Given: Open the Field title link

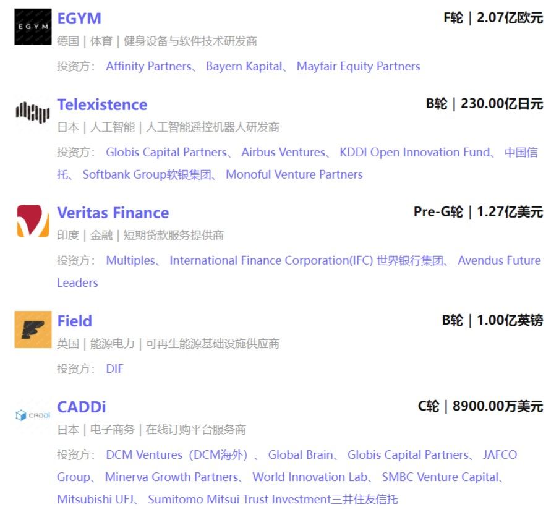Looking at the screenshot, I should tap(74, 321).
